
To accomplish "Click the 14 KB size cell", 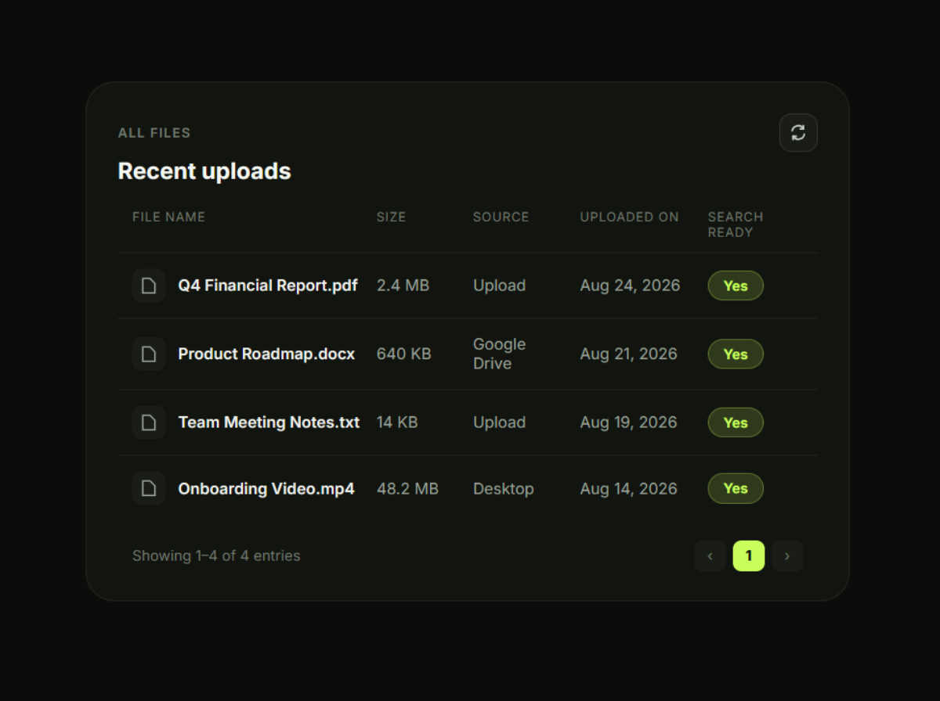I will (x=397, y=422).
